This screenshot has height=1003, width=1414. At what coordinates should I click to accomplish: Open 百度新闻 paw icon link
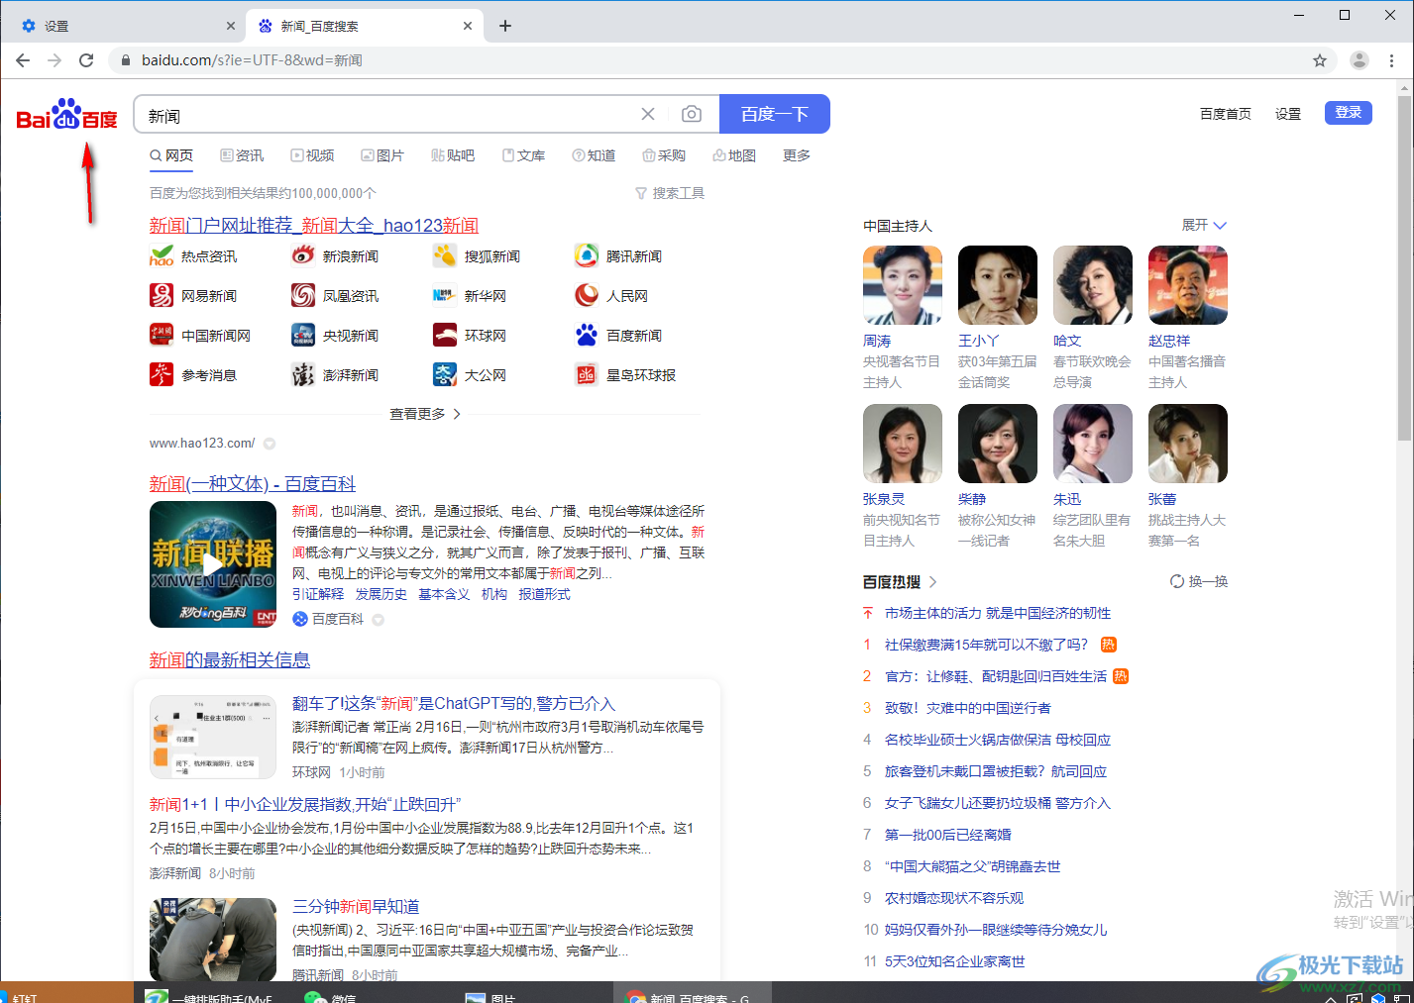[587, 335]
